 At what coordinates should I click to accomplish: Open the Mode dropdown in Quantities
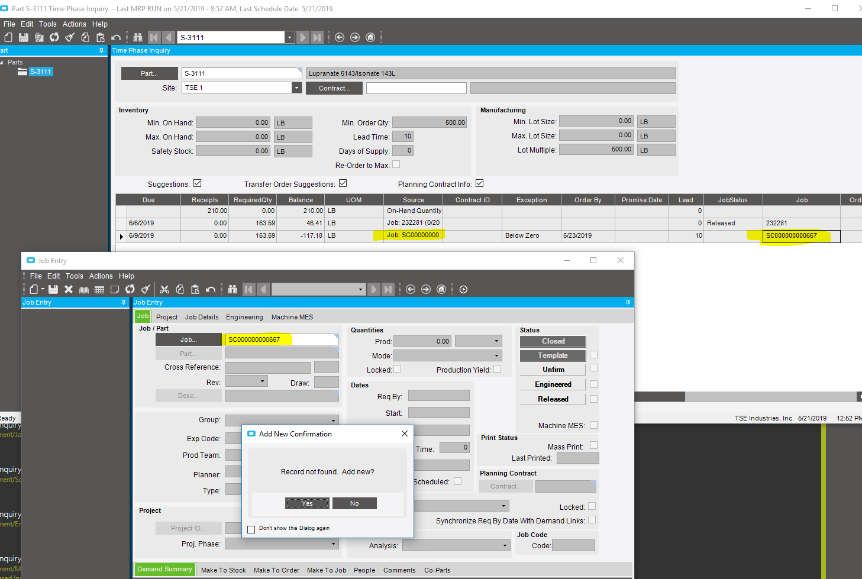(496, 355)
